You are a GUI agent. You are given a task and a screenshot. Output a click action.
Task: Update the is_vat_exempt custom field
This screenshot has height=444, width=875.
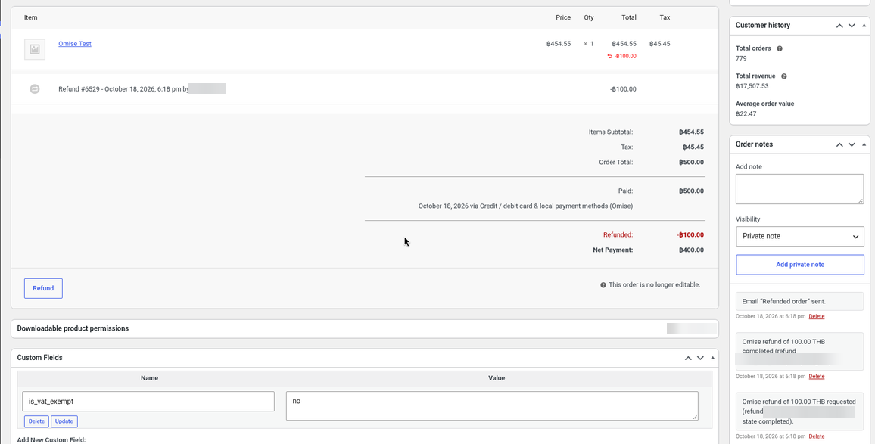coord(64,421)
